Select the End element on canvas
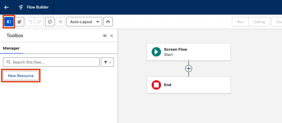282x123 pixels. point(188,85)
